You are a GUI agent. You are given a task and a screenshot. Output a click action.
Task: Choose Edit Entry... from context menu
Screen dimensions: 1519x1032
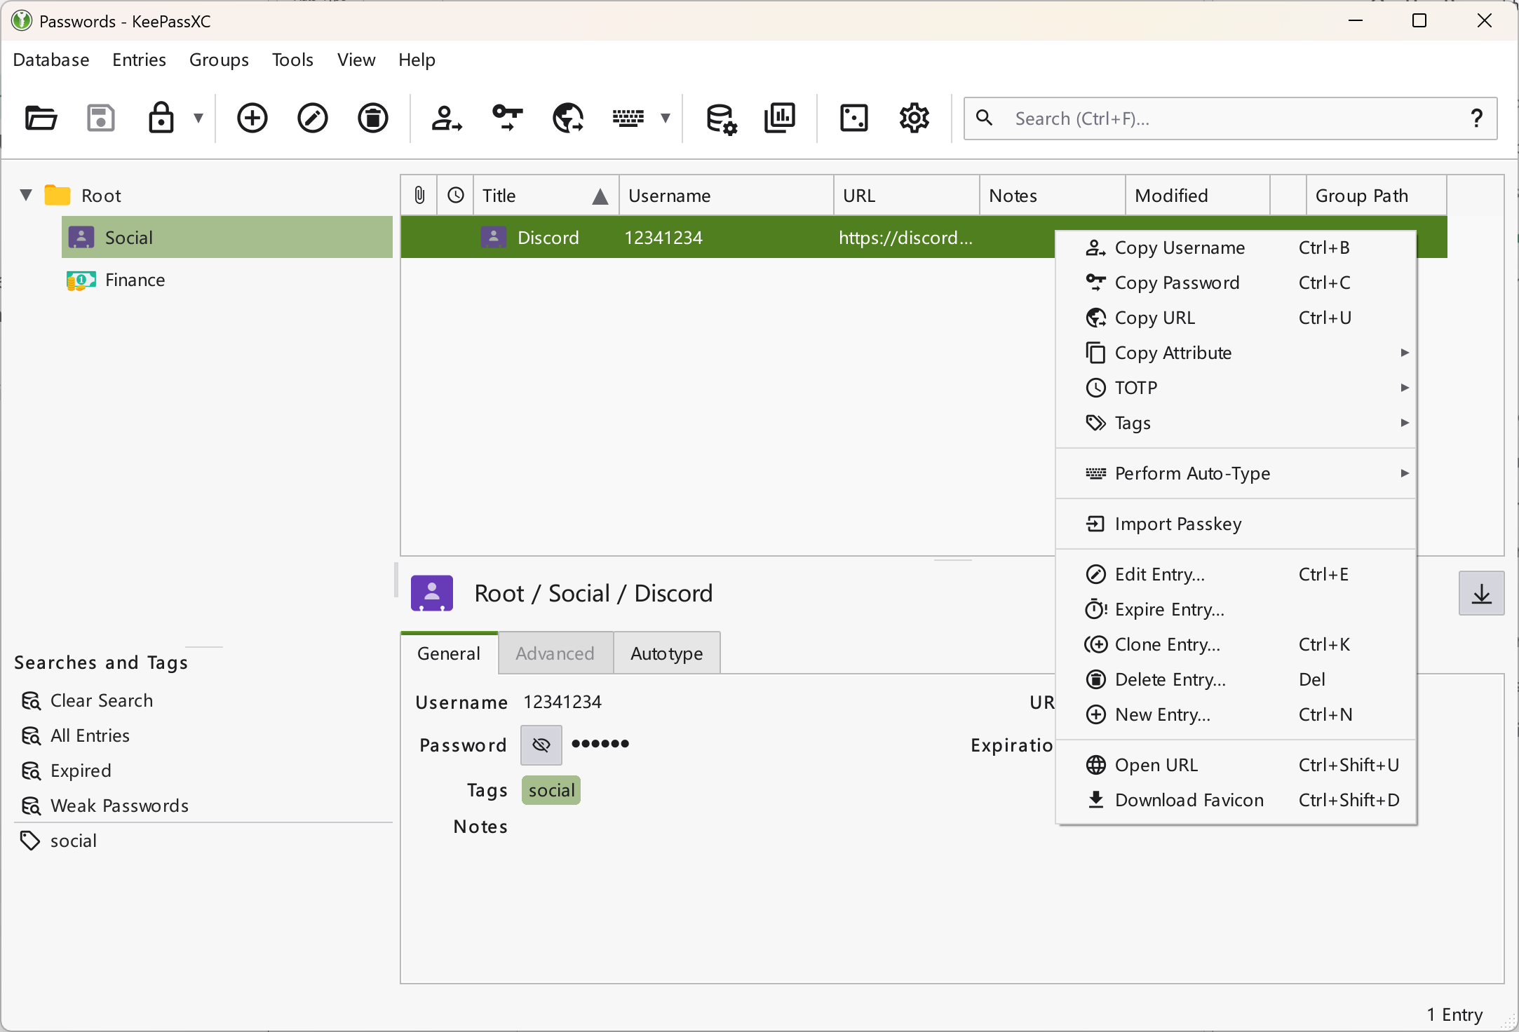pyautogui.click(x=1236, y=574)
